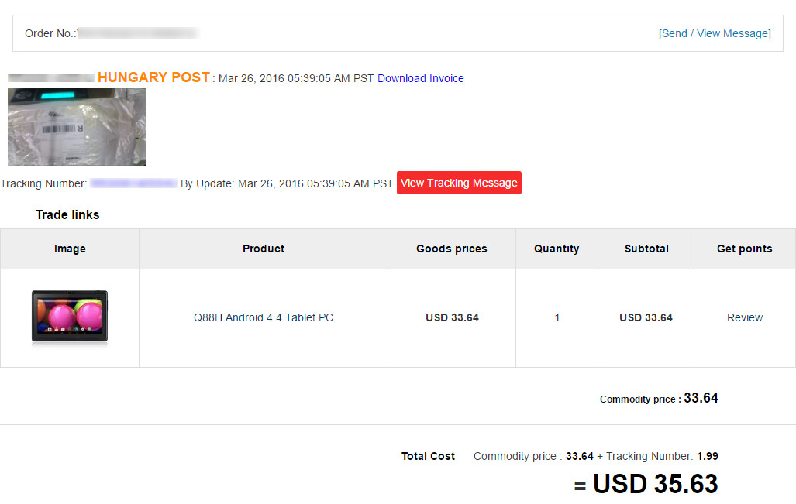Click the Goods prices column header
Screen dimensions: 796x504
coord(452,249)
